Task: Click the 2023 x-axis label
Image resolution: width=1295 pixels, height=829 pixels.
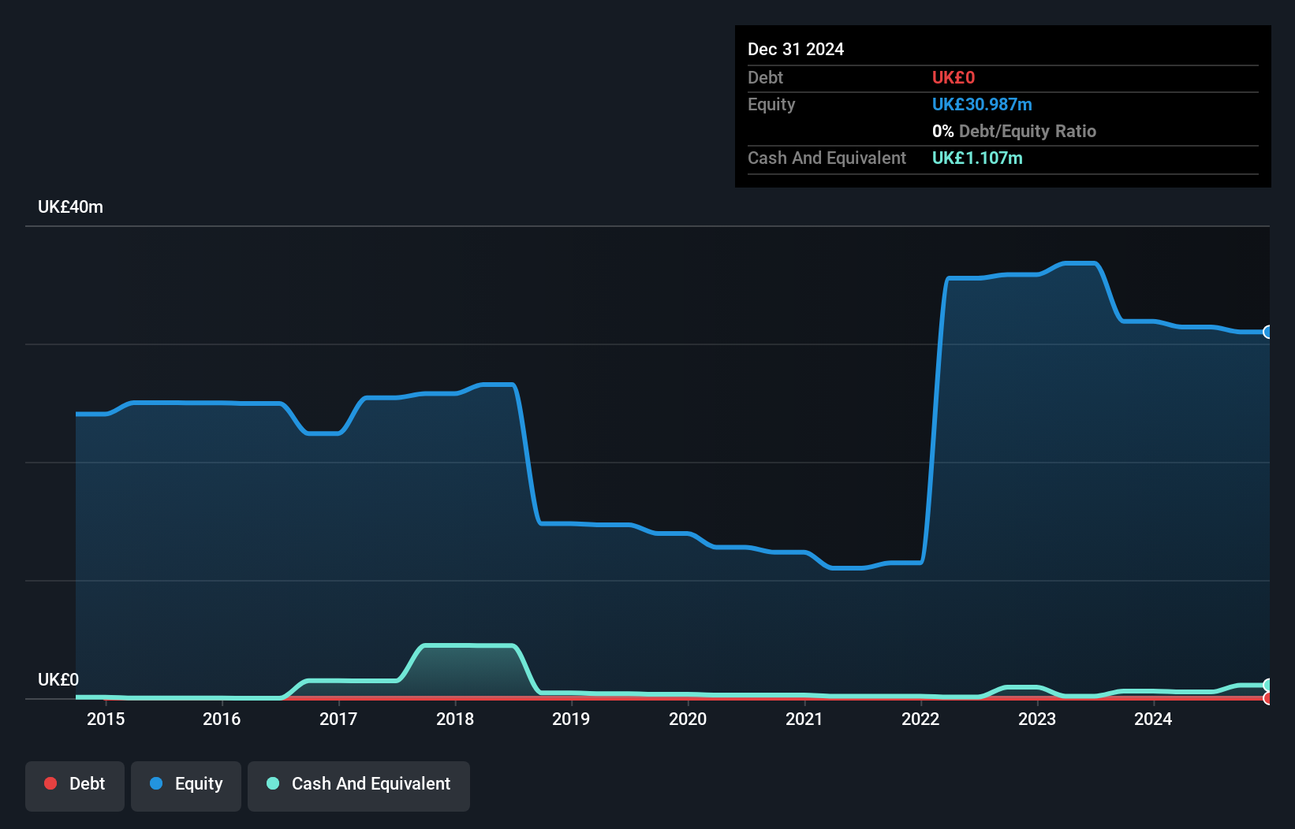Action: coord(1037,719)
